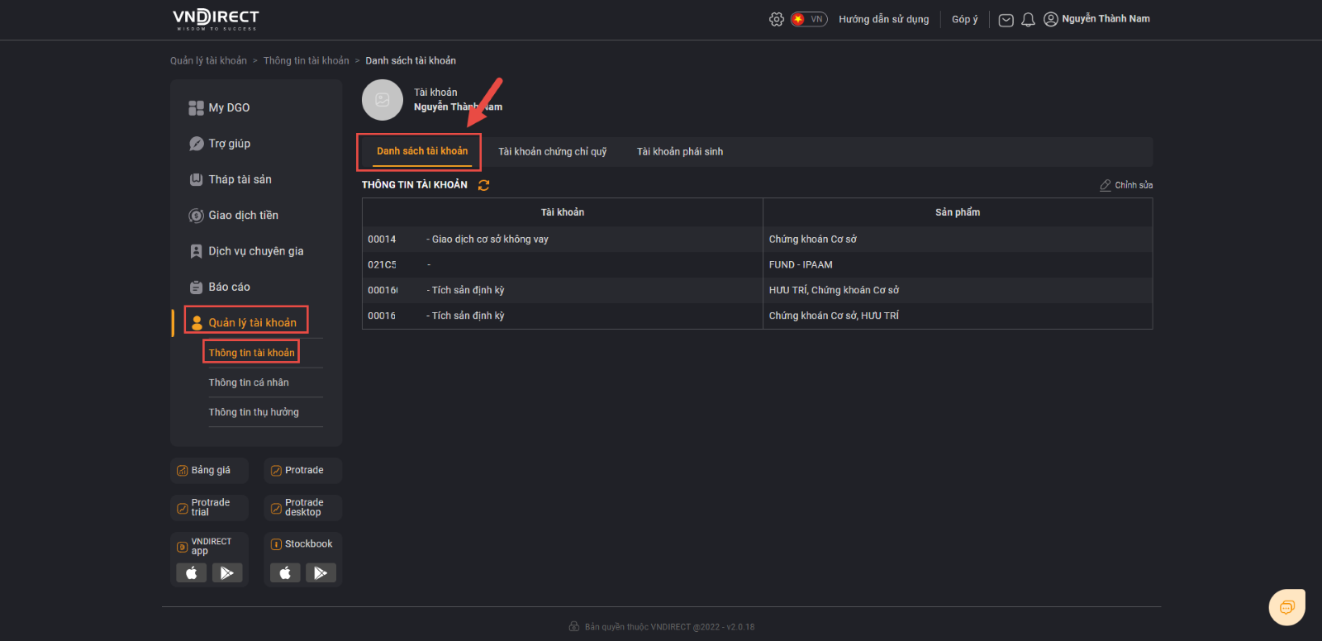This screenshot has height=641, width=1322.
Task: Select Thông tin thụ hưởng submenu
Action: 254,412
